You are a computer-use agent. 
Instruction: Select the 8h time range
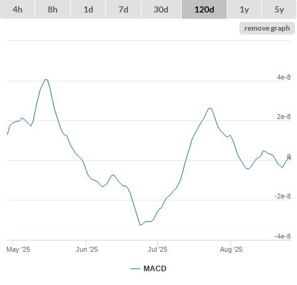[x=53, y=9]
